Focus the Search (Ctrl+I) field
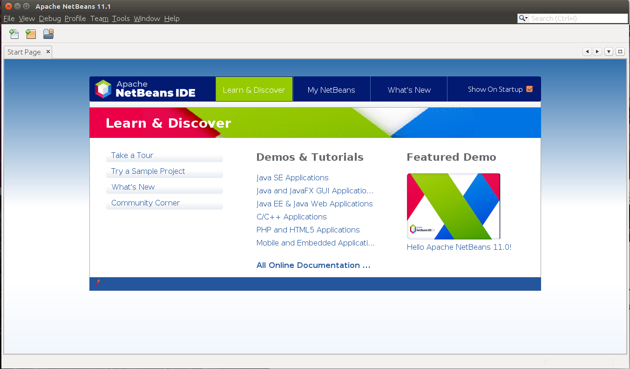630x369 pixels. 578,19
